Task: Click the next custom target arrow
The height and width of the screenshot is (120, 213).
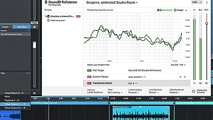Action: click(185, 77)
